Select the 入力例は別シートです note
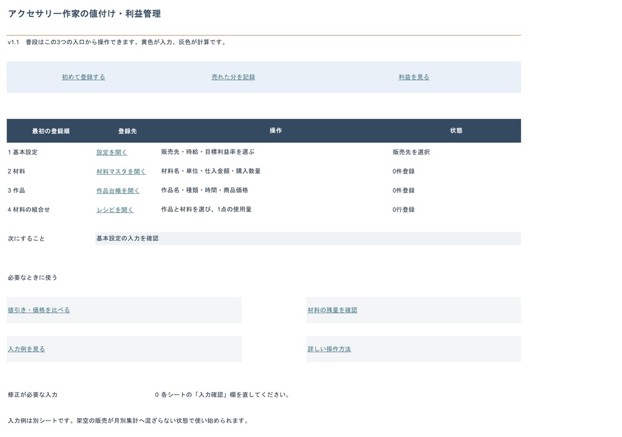This screenshot has width=622, height=437. 129,421
